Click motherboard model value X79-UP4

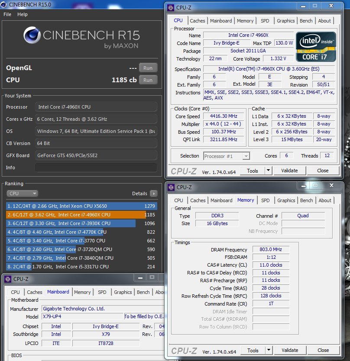point(82,316)
